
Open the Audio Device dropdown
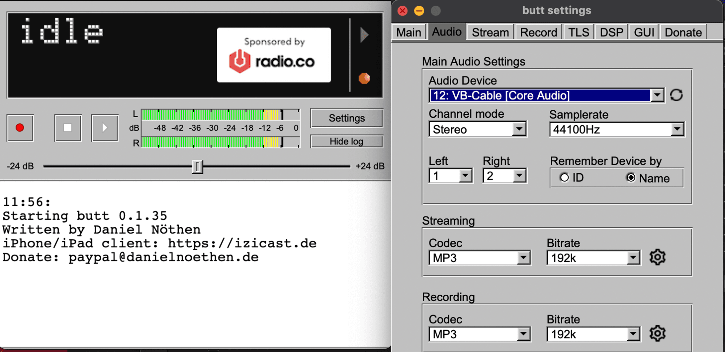click(657, 95)
